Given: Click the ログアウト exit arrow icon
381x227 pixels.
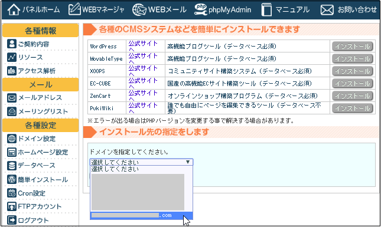Looking at the screenshot, I should coord(12,220).
